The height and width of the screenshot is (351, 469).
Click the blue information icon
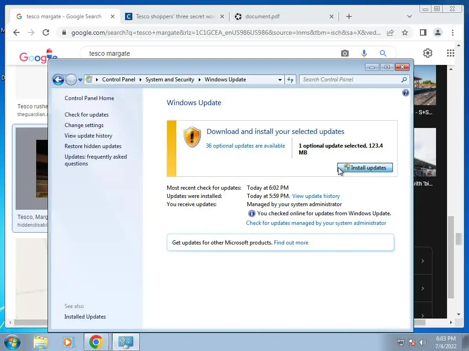[251, 213]
